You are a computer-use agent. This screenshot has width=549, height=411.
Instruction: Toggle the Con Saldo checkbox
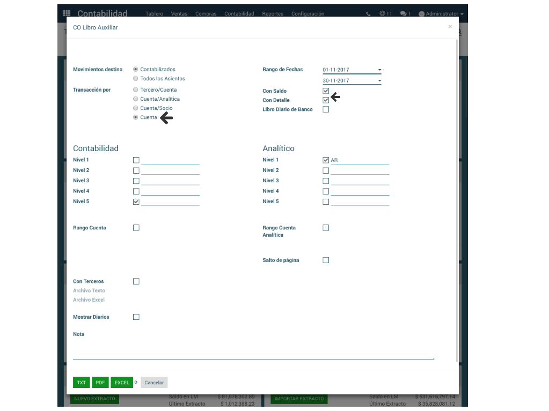click(x=326, y=91)
